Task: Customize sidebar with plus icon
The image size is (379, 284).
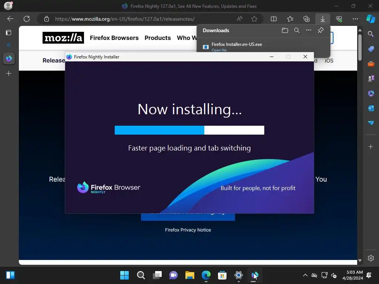Action: click(370, 147)
